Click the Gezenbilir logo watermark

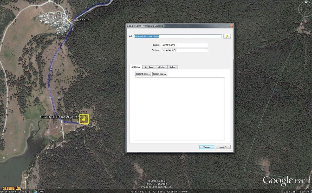click(x=11, y=188)
